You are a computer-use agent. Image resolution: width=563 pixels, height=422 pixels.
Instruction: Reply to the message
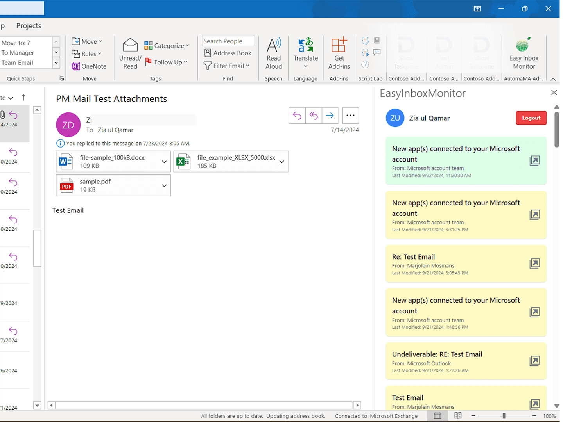(297, 116)
